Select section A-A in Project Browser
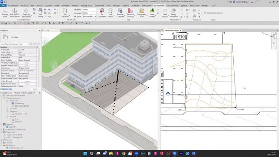The image size is (279, 157). coord(17,119)
